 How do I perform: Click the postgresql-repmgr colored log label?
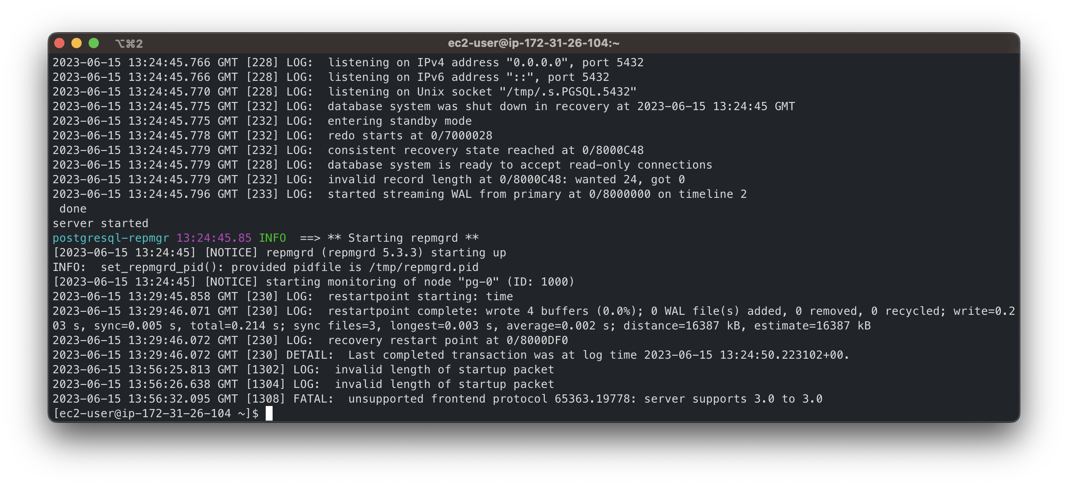tap(111, 238)
